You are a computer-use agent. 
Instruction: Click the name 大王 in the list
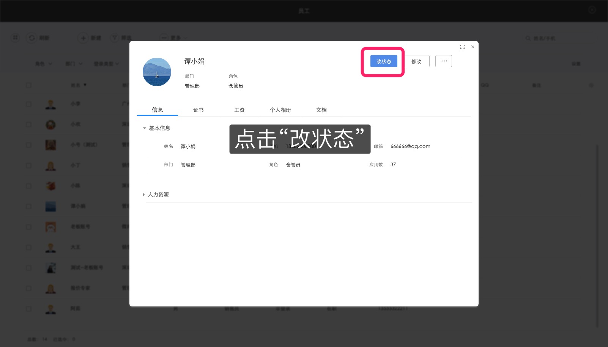point(75,247)
